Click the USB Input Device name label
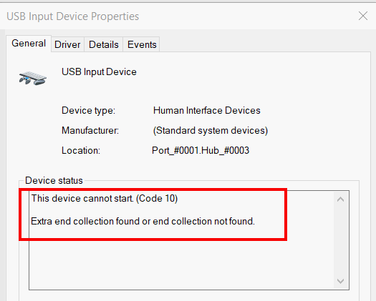This screenshot has height=301, width=376. (x=99, y=71)
